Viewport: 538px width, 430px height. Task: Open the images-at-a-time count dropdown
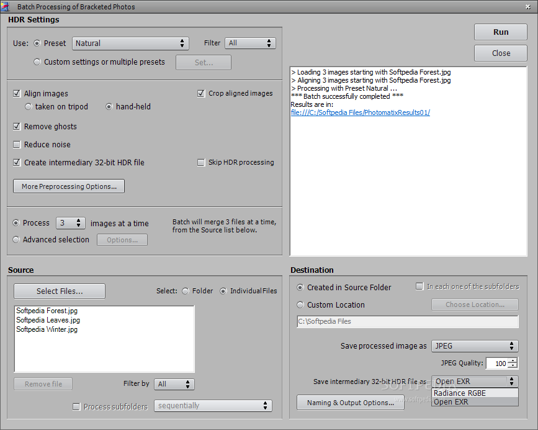click(x=70, y=223)
